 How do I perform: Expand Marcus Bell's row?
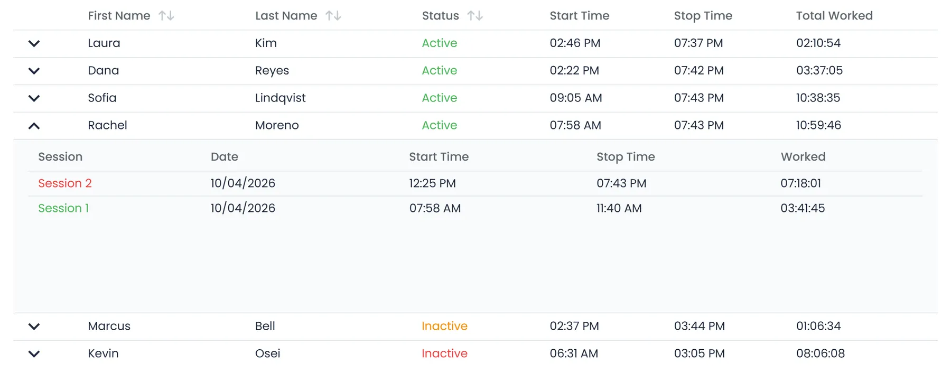[x=34, y=327]
